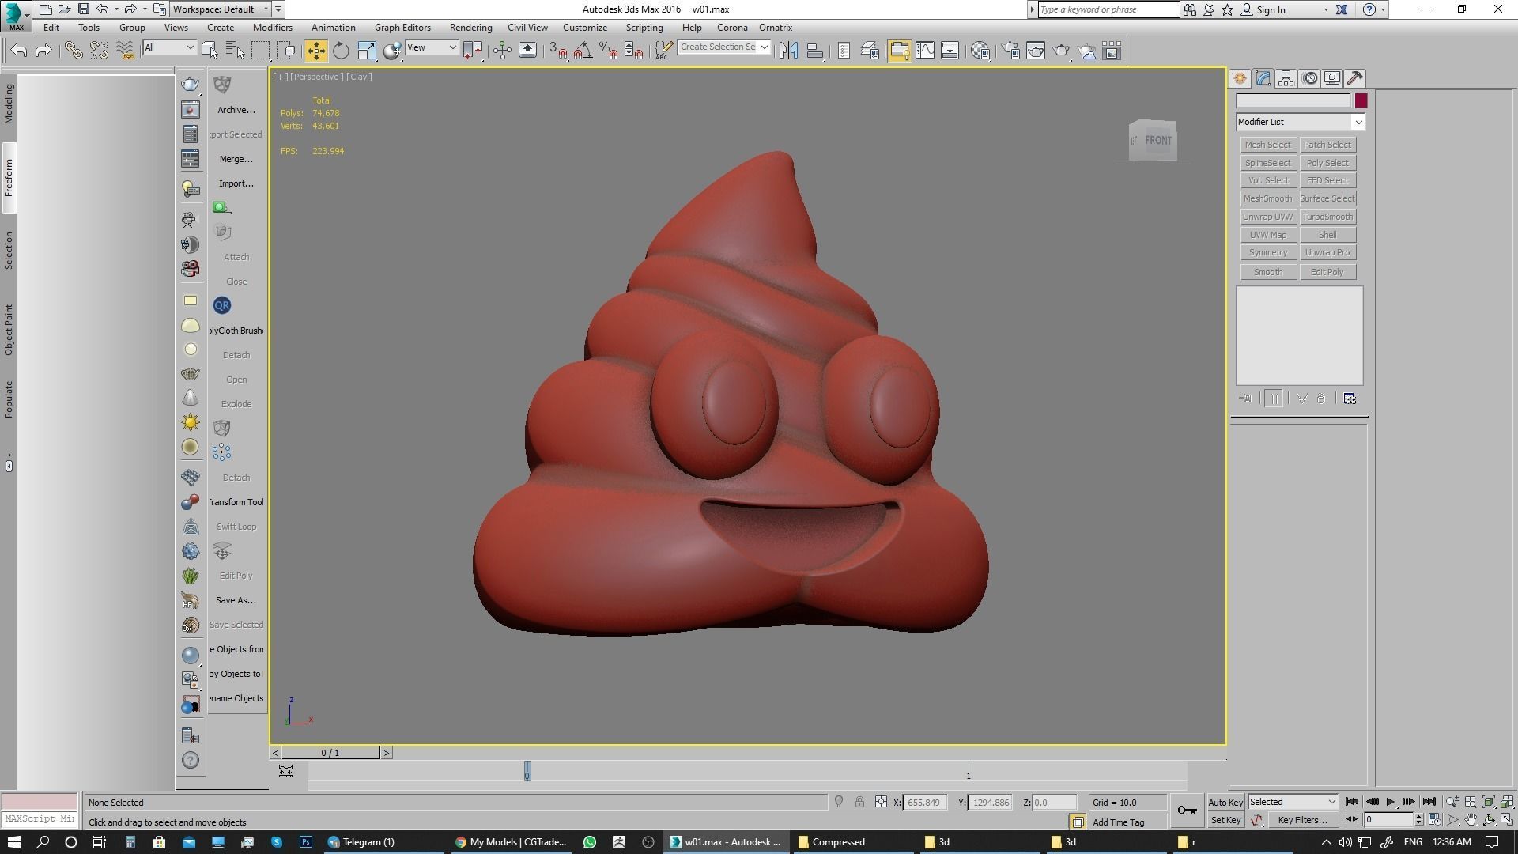Switch to the Freeform ribbon tab

point(9,178)
